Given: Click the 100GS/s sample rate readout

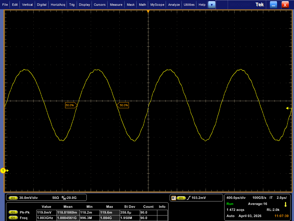Looking at the screenshot, I should [259, 198].
